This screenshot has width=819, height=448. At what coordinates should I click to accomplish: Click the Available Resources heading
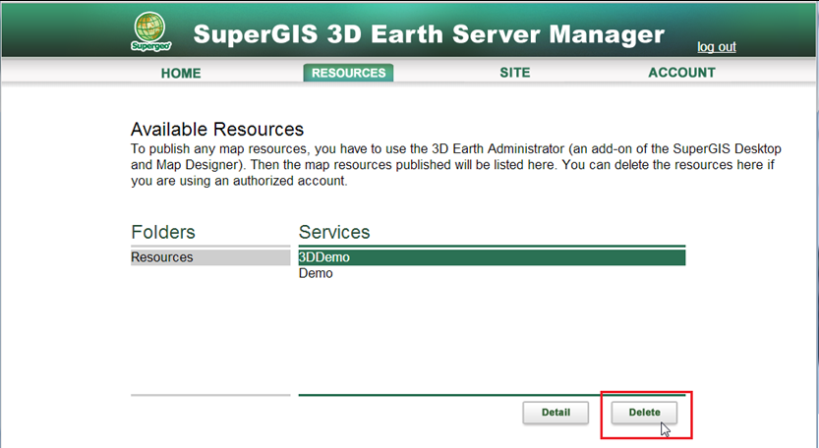pos(216,129)
